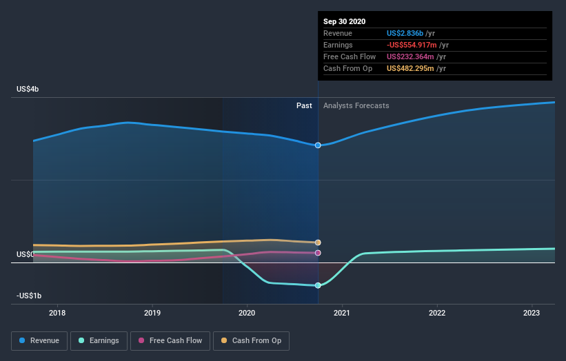Click the 2019 x-axis label
The image size is (566, 361).
(152, 313)
